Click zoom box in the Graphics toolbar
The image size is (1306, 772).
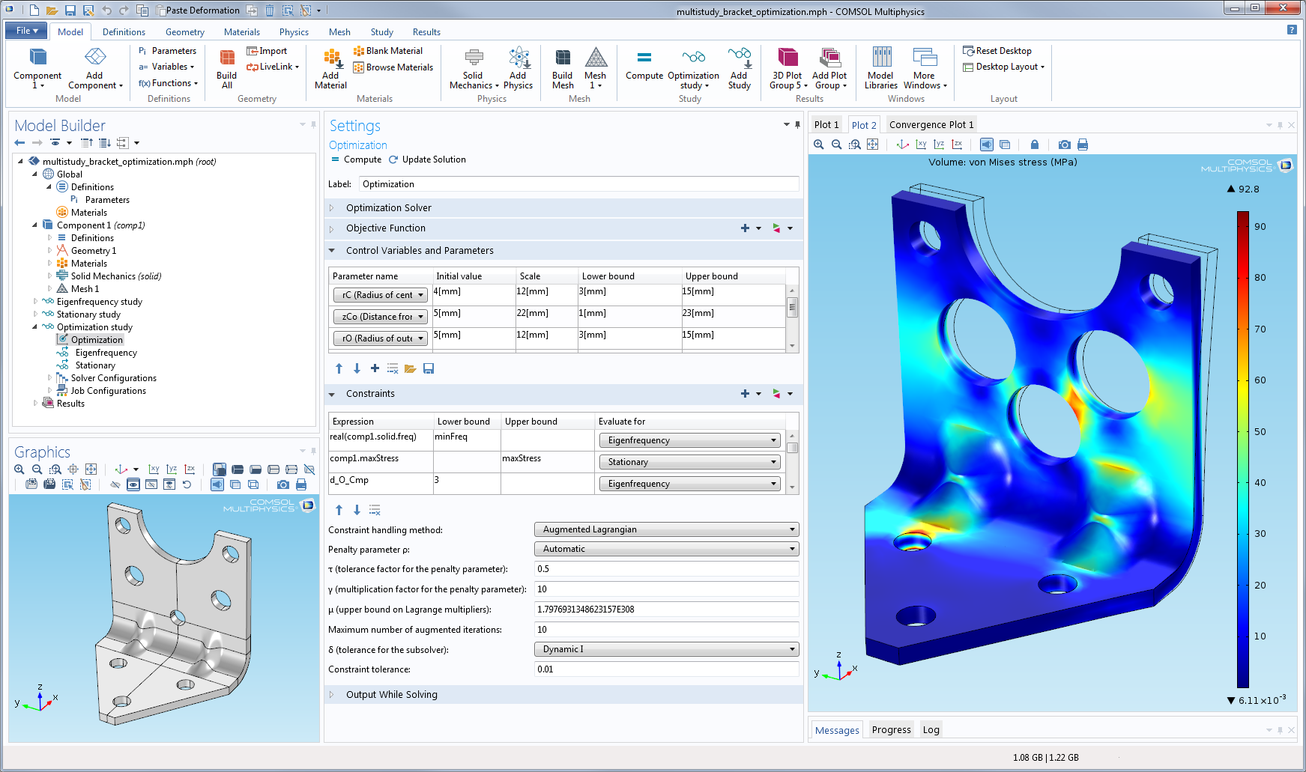click(x=55, y=469)
